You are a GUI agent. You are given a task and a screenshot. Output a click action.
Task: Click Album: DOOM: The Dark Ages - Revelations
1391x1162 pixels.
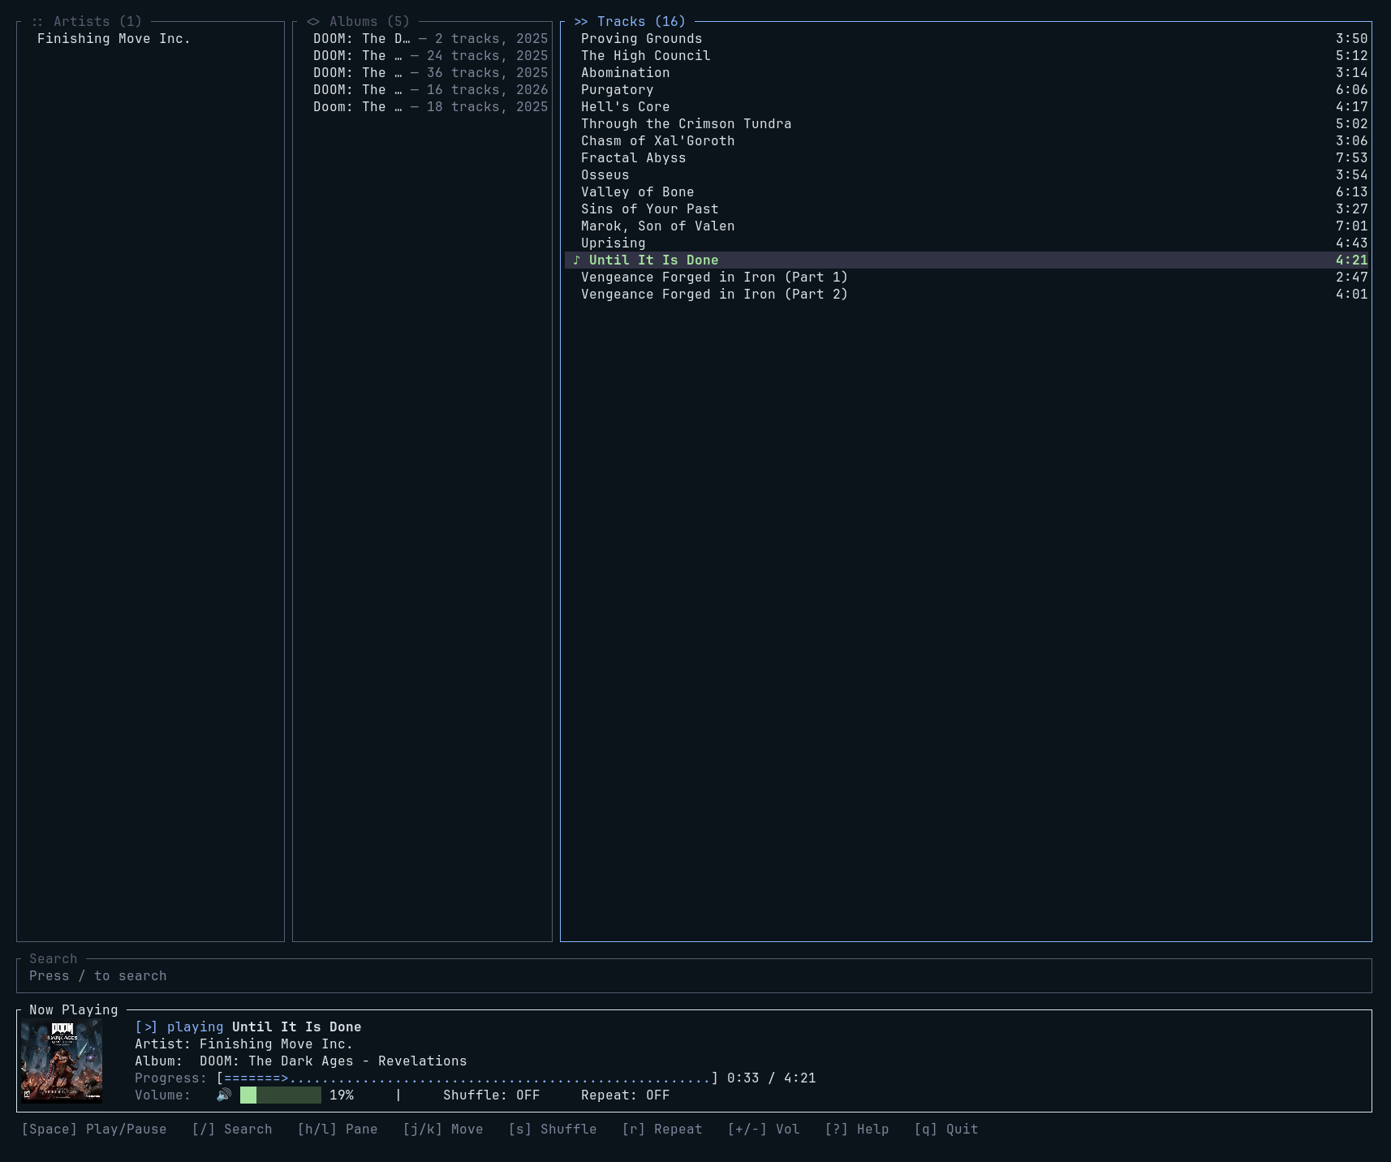[x=301, y=1061]
